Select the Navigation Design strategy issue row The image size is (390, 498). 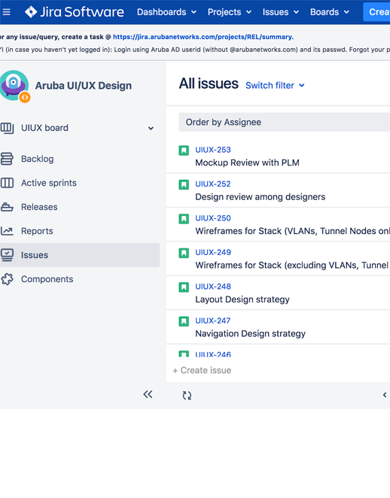tap(278, 327)
